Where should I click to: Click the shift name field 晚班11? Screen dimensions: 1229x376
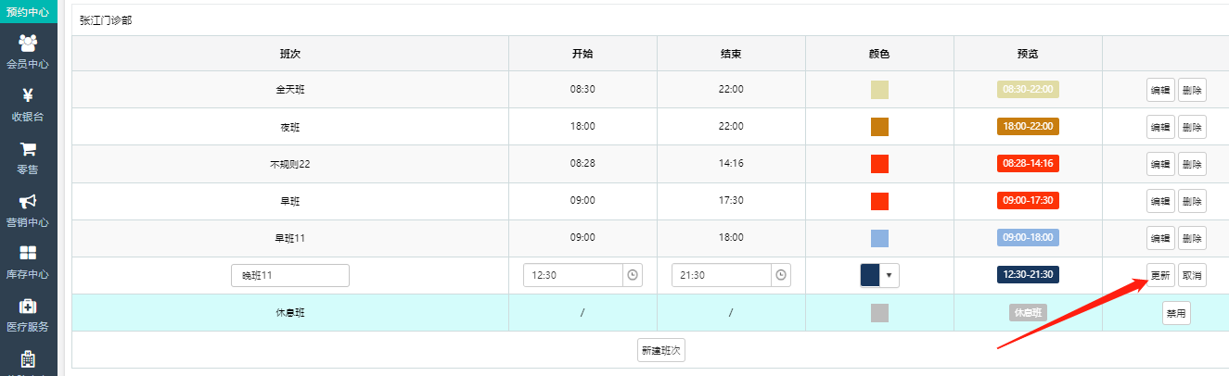(290, 275)
